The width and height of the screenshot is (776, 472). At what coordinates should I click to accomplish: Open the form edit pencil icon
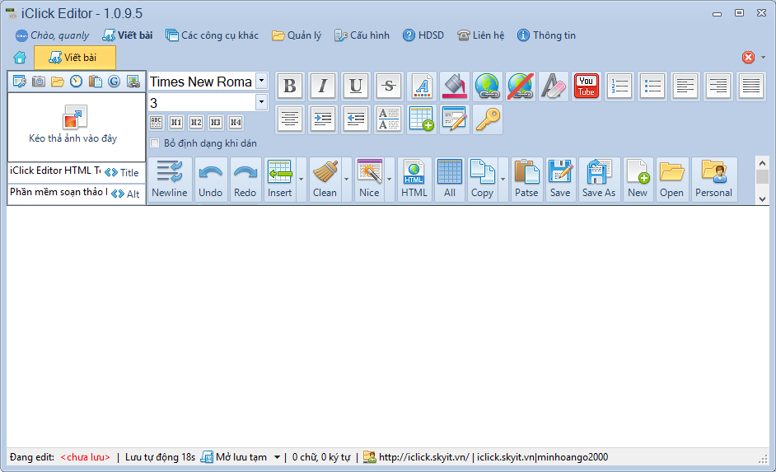pos(455,119)
